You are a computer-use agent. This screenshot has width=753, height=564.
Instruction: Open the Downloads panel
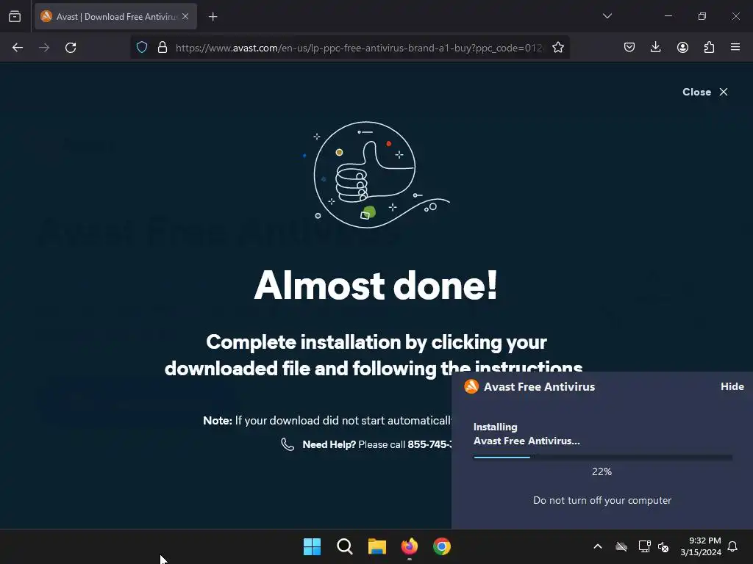click(655, 47)
